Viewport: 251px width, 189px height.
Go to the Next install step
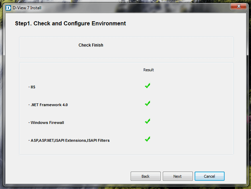177,176
